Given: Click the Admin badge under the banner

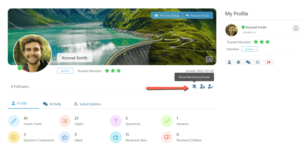Looking at the screenshot, I should pos(65,71).
